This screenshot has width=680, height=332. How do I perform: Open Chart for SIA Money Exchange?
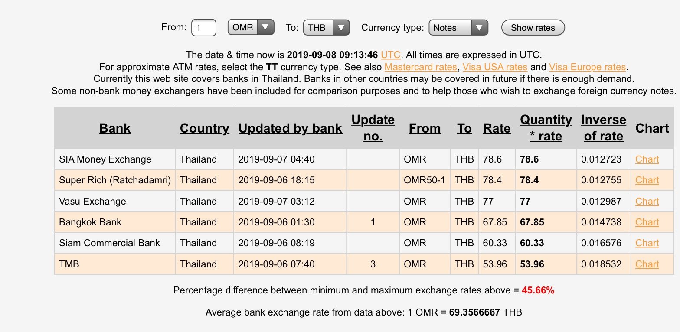click(x=647, y=159)
